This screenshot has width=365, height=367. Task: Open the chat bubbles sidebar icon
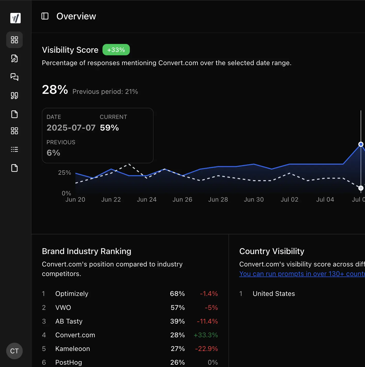(x=14, y=77)
